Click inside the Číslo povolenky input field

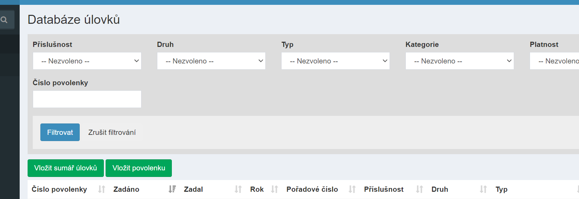(x=87, y=99)
